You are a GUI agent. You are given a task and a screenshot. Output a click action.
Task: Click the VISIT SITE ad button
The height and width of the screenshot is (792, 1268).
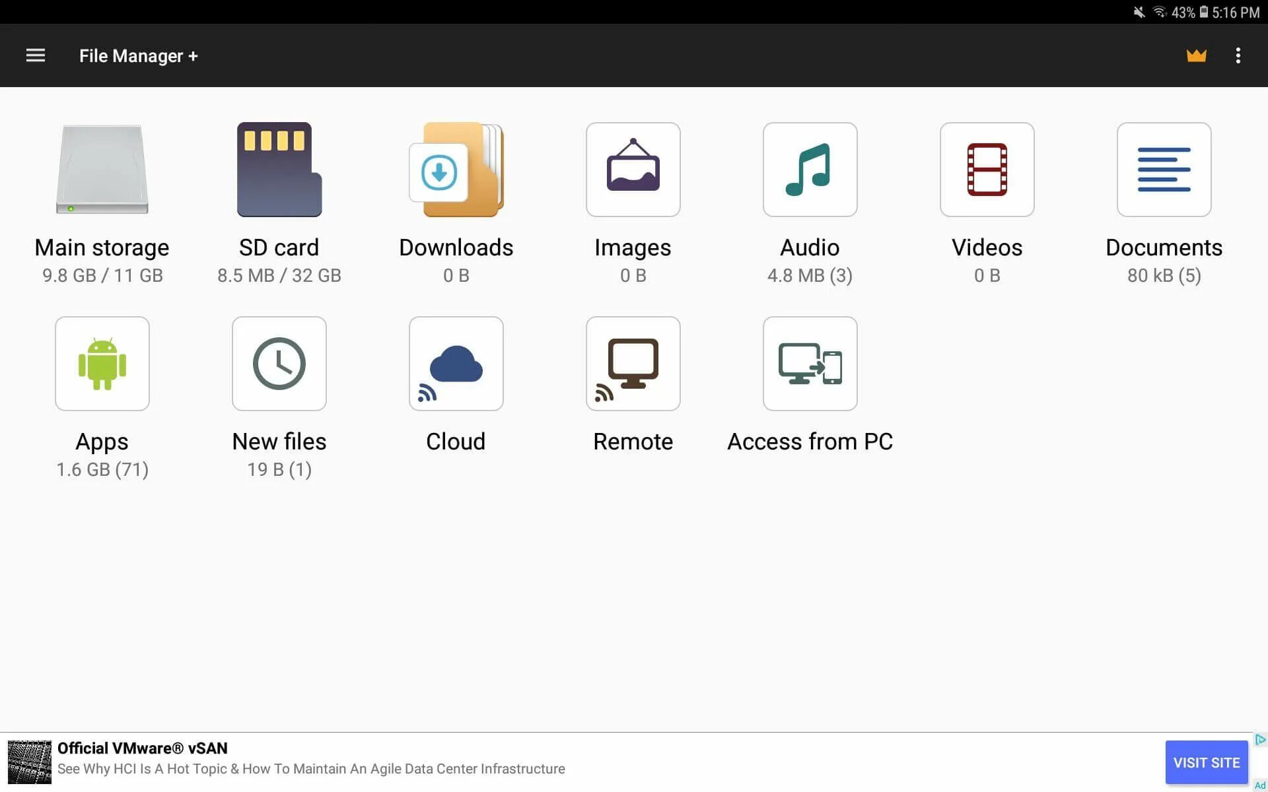tap(1206, 762)
